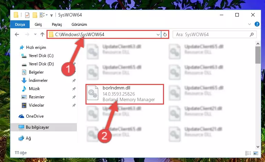
Task: Minimize the SysWOW64 window
Action: click(x=222, y=15)
